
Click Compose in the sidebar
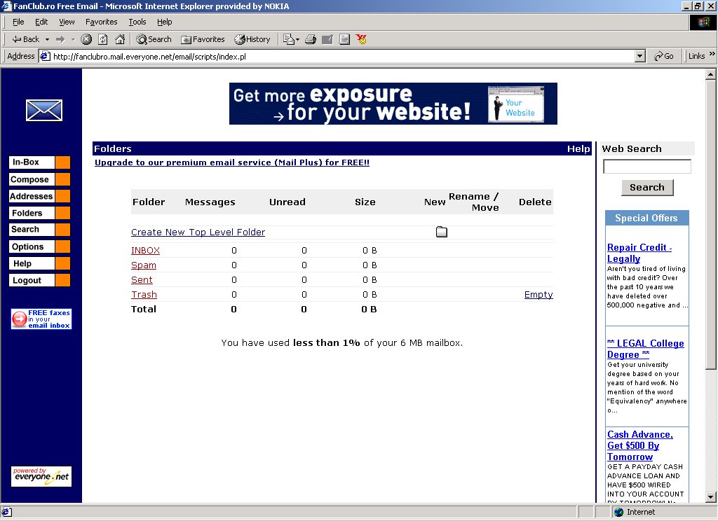tap(39, 179)
